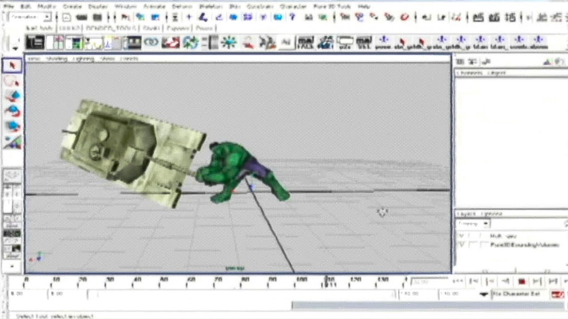Image resolution: width=568 pixels, height=319 pixels.
Task: Run the mel VEL shelf script
Action: pos(364,43)
